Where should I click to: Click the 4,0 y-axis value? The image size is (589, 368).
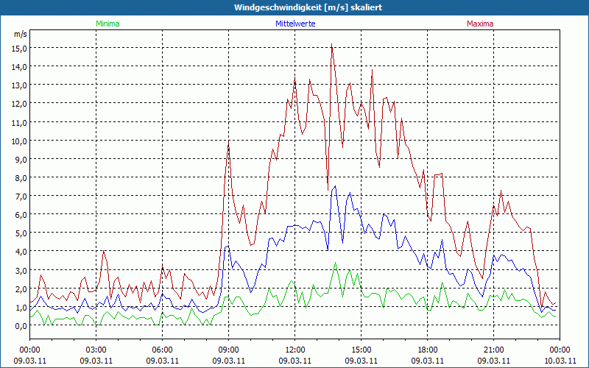click(x=22, y=252)
